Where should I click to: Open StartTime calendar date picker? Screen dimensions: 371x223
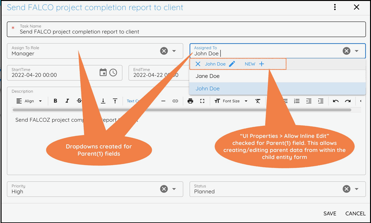[x=103, y=72]
